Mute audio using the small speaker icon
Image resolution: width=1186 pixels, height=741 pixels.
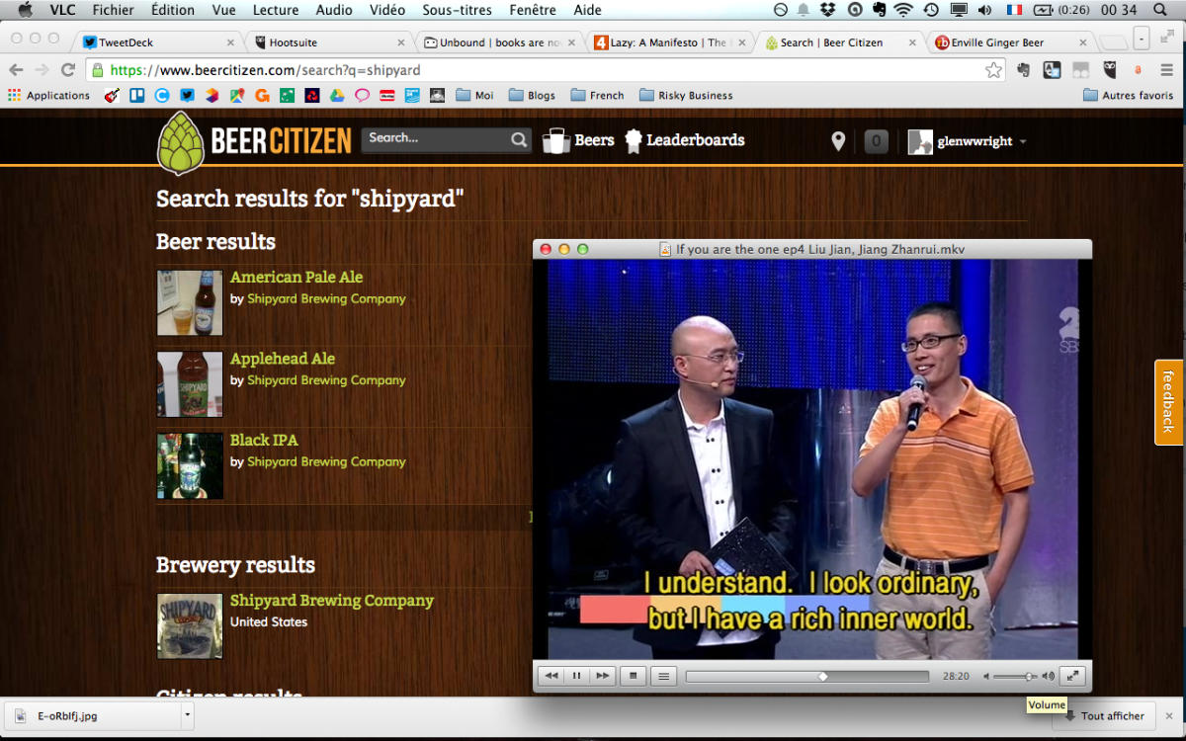(x=985, y=677)
